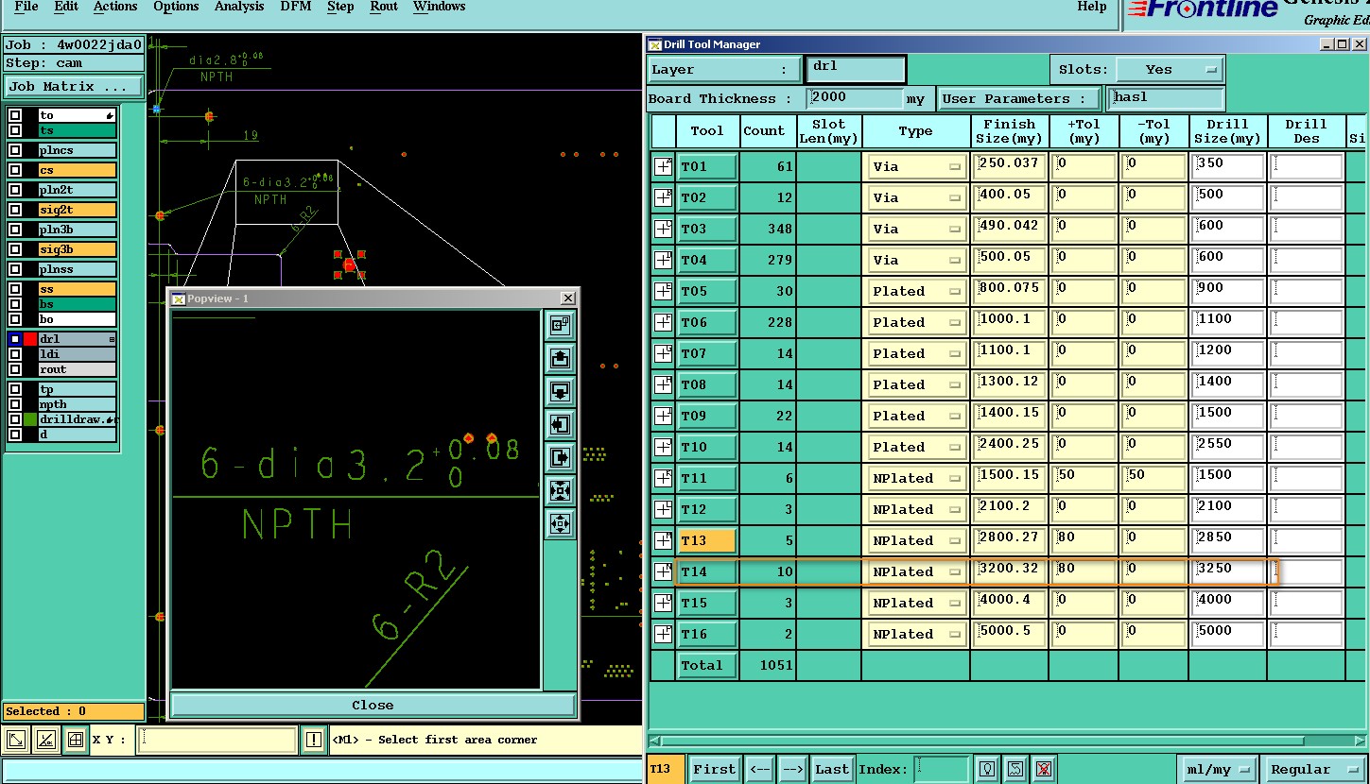Click the Popview pan left icon

(560, 425)
